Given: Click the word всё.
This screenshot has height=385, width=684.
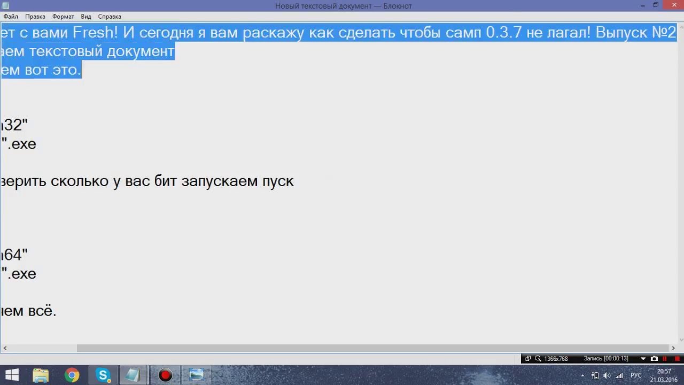Looking at the screenshot, I should 42,310.
